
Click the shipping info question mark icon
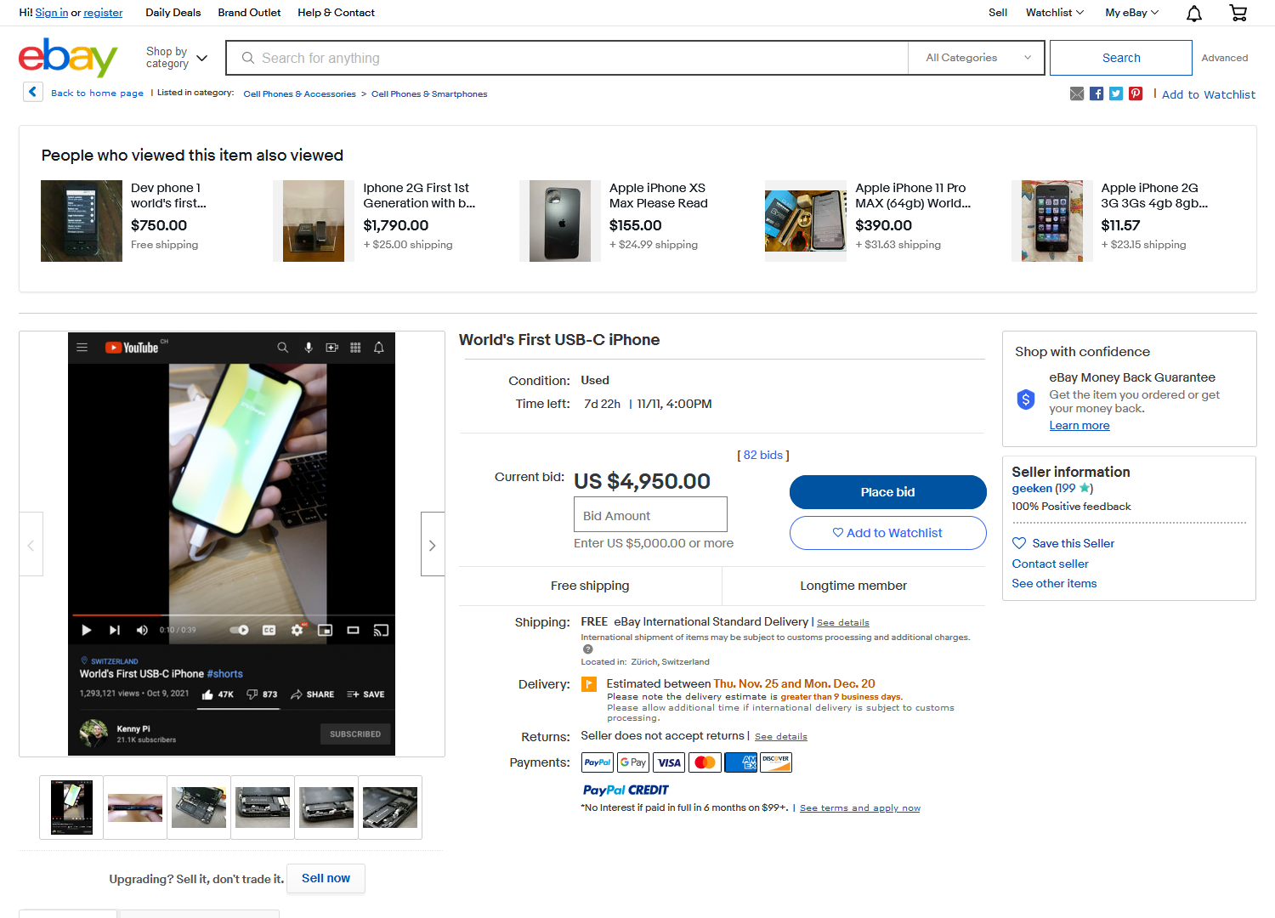point(587,649)
